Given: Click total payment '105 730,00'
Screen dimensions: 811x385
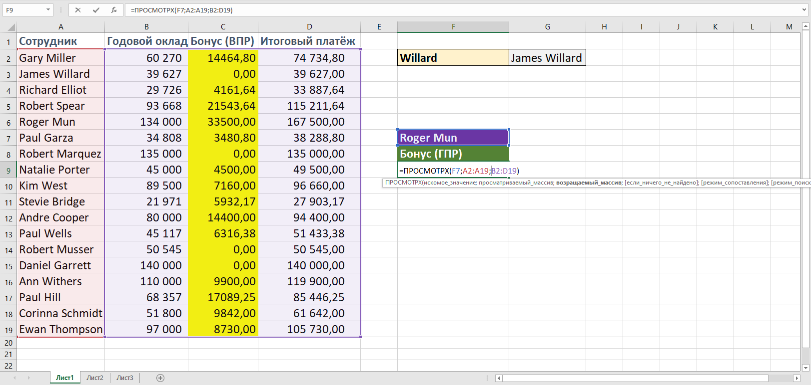Looking at the screenshot, I should (x=309, y=329).
